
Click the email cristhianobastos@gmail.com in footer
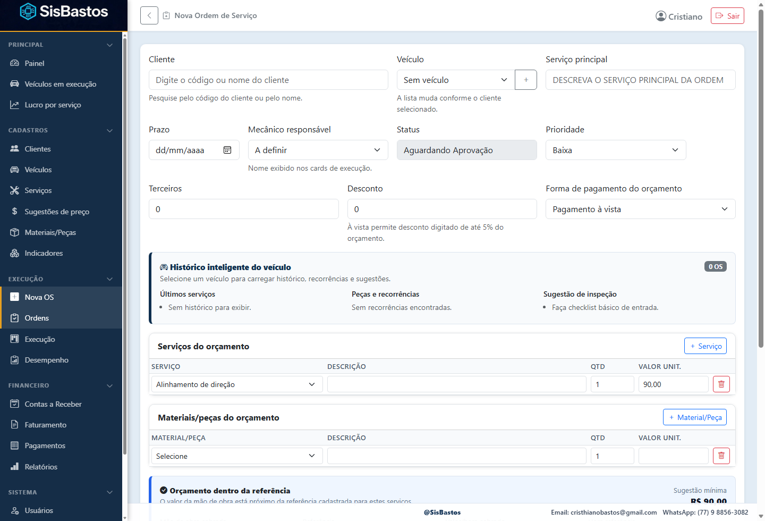pyautogui.click(x=614, y=512)
